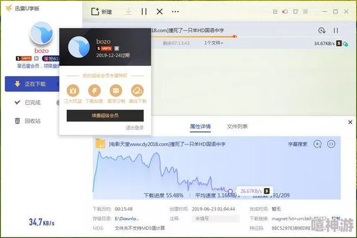Pause all tasks using toolbar pause icon
The height and width of the screenshot is (238, 357).
click(144, 11)
